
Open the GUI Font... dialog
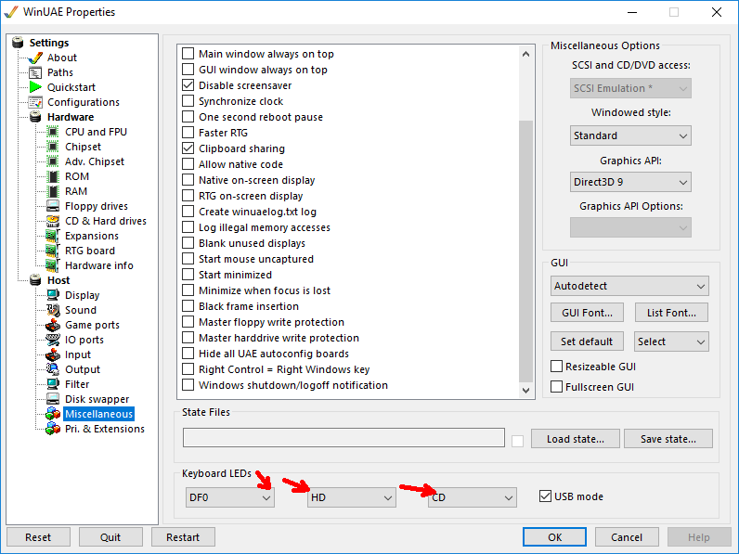click(x=588, y=313)
